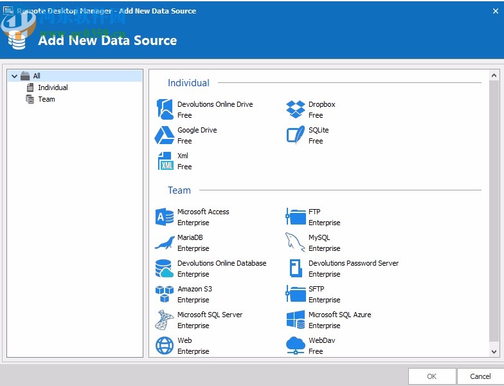Choose the WebDav cloud icon
504x386 pixels.
tap(296, 345)
